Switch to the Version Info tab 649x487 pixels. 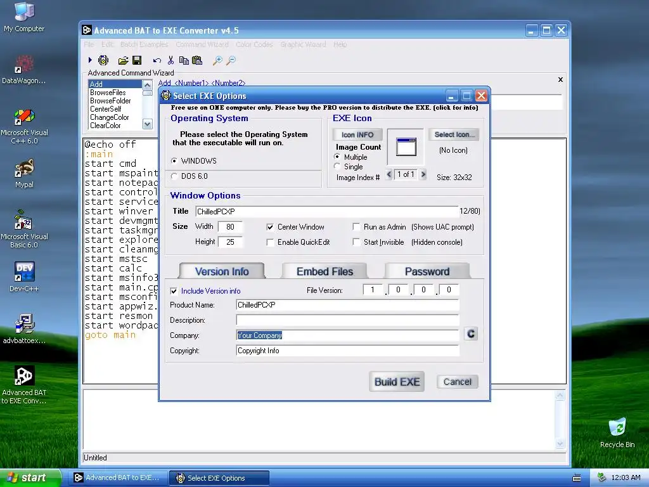pos(222,271)
